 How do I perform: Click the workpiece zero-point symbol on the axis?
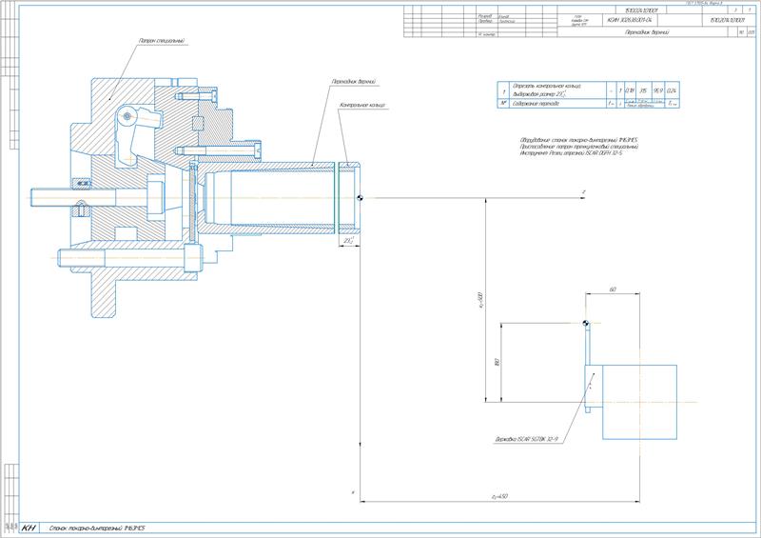359,198
